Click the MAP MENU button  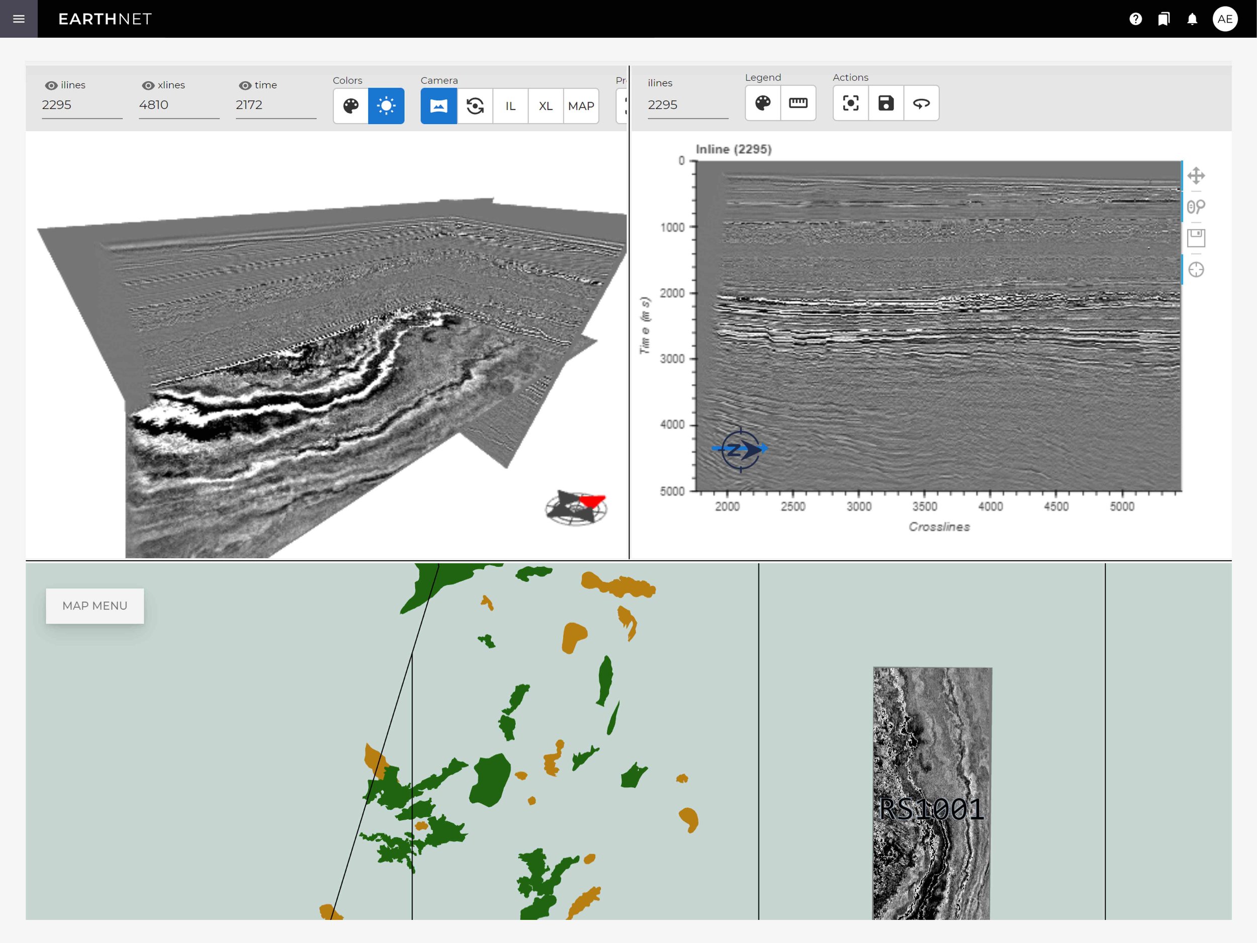click(x=95, y=606)
